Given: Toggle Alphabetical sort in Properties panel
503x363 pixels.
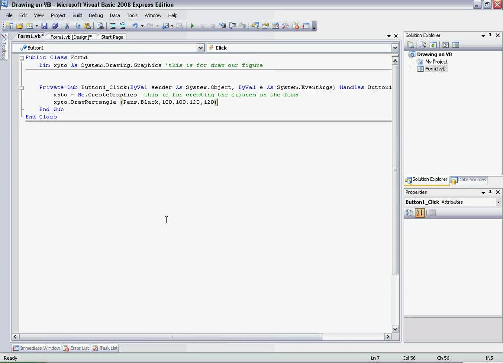Looking at the screenshot, I should 419,213.
